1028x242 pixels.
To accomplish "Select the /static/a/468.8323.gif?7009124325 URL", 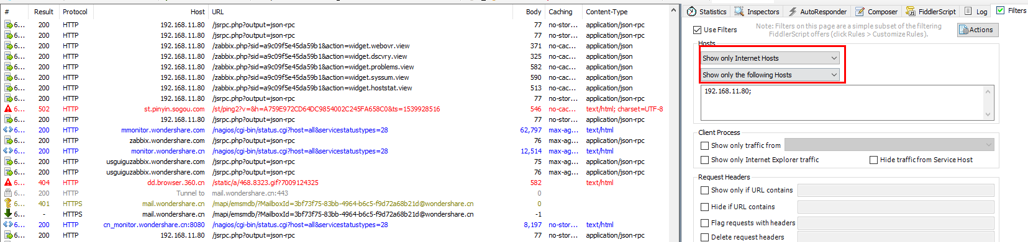I will click(265, 183).
